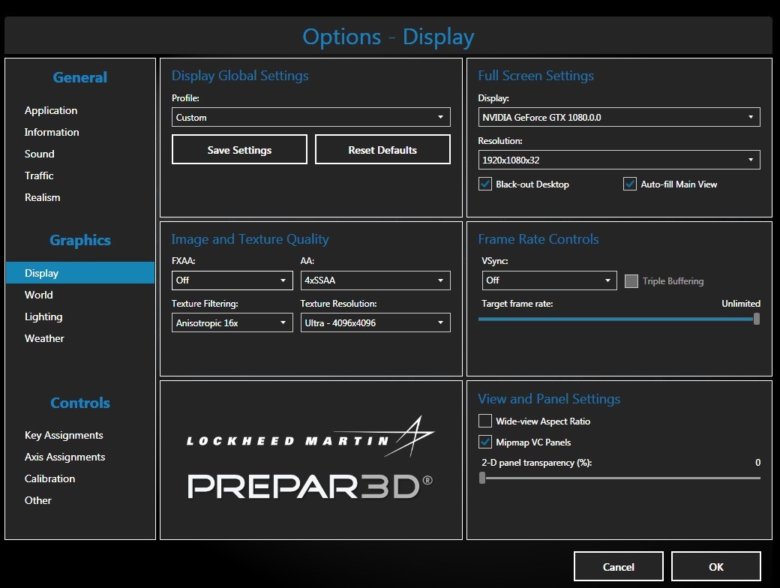The image size is (780, 588).
Task: Open the Axis Assignments page
Action: (64, 457)
